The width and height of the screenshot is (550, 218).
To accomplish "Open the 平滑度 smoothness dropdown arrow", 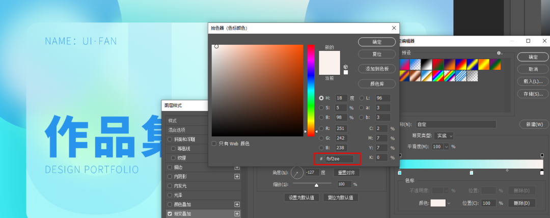I will coord(447,147).
